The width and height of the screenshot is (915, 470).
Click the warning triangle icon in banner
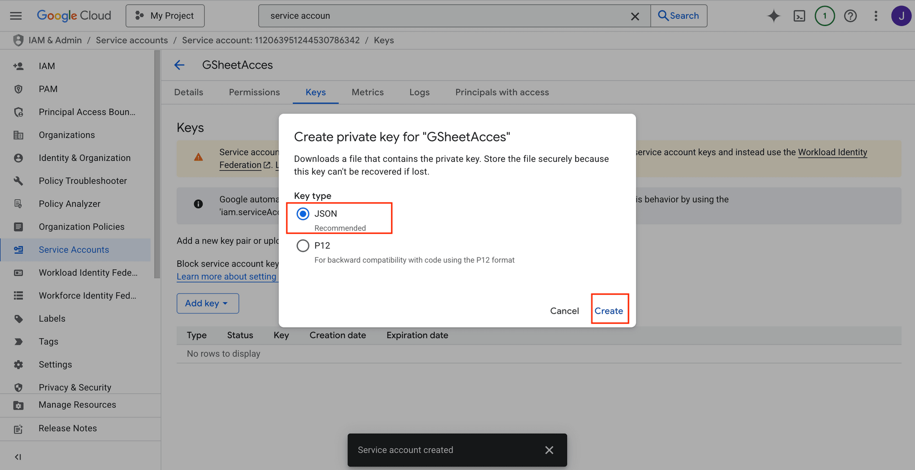pyautogui.click(x=199, y=157)
